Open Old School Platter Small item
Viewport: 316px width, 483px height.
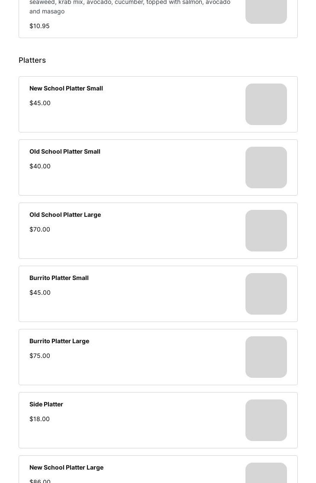pos(65,151)
